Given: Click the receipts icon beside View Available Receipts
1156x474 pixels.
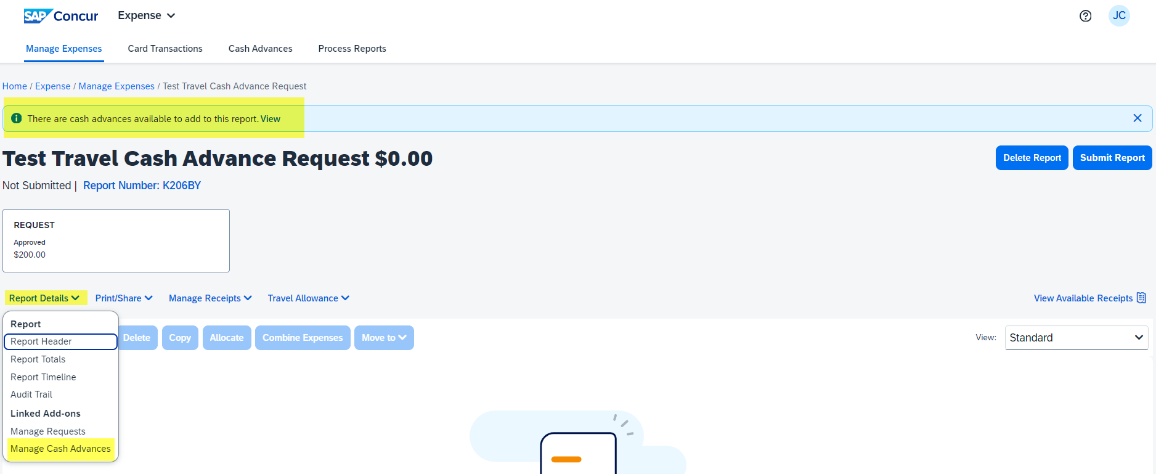Looking at the screenshot, I should (1141, 298).
